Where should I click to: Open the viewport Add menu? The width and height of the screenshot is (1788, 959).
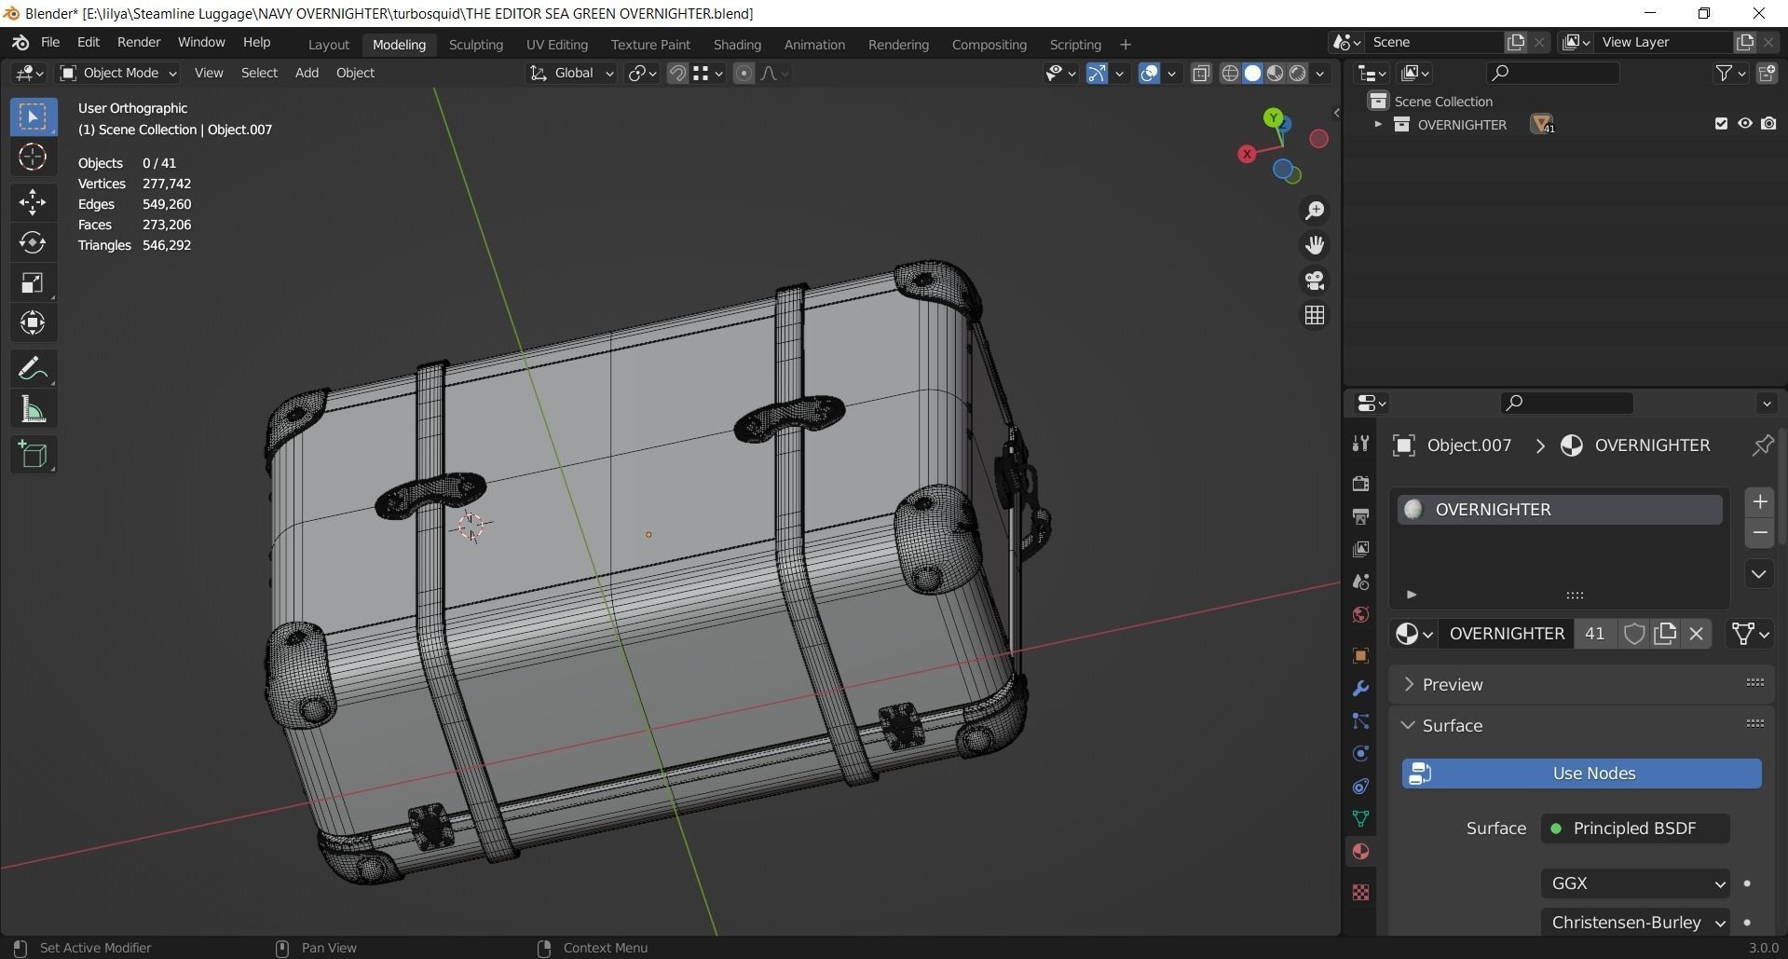click(x=307, y=73)
